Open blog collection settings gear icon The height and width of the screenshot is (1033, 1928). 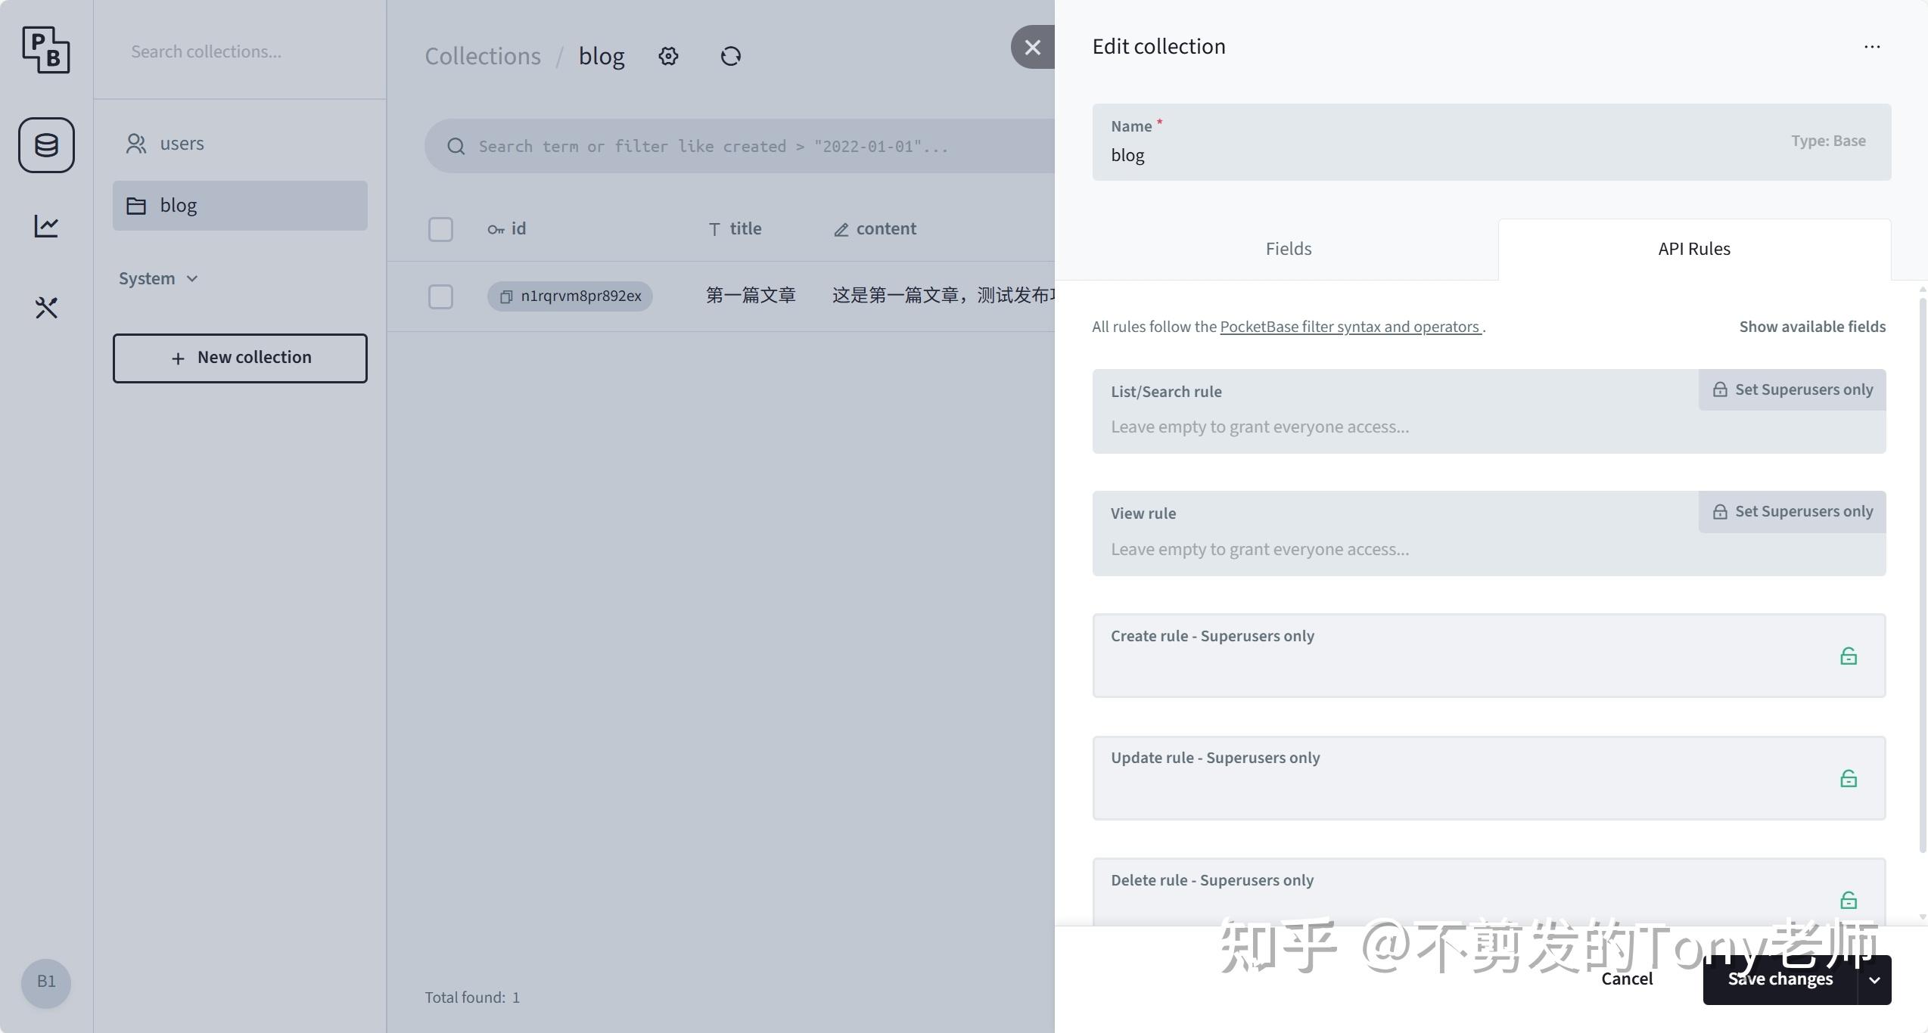point(667,55)
